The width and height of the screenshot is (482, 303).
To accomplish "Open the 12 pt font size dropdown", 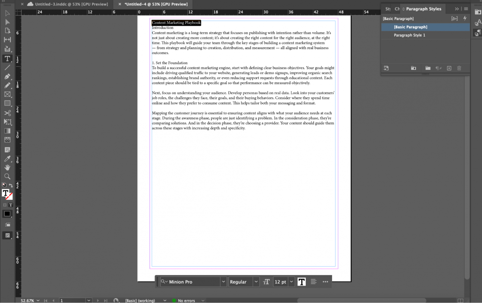I will pos(292,282).
